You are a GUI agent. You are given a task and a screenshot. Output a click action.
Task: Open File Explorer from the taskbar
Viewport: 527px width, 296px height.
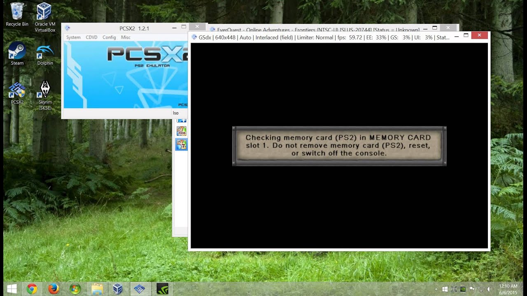[x=97, y=289]
